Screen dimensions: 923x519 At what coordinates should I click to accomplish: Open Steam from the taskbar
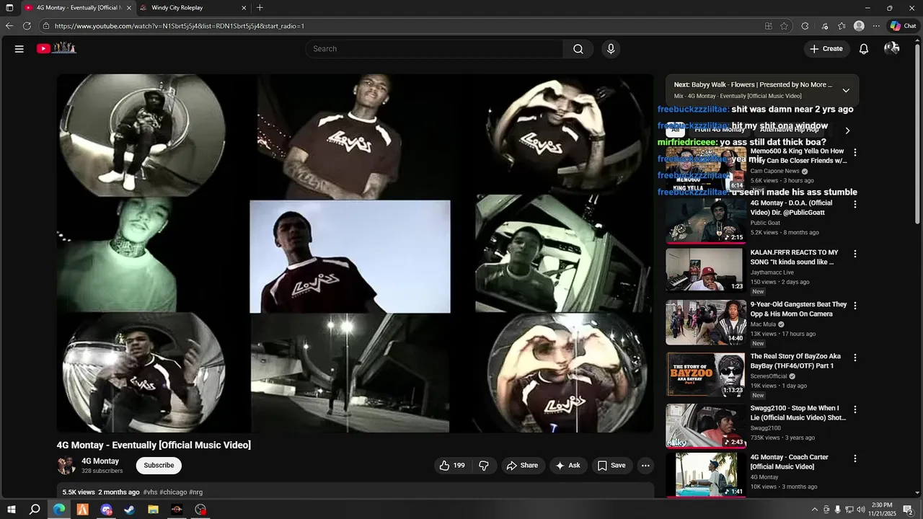[x=130, y=510]
